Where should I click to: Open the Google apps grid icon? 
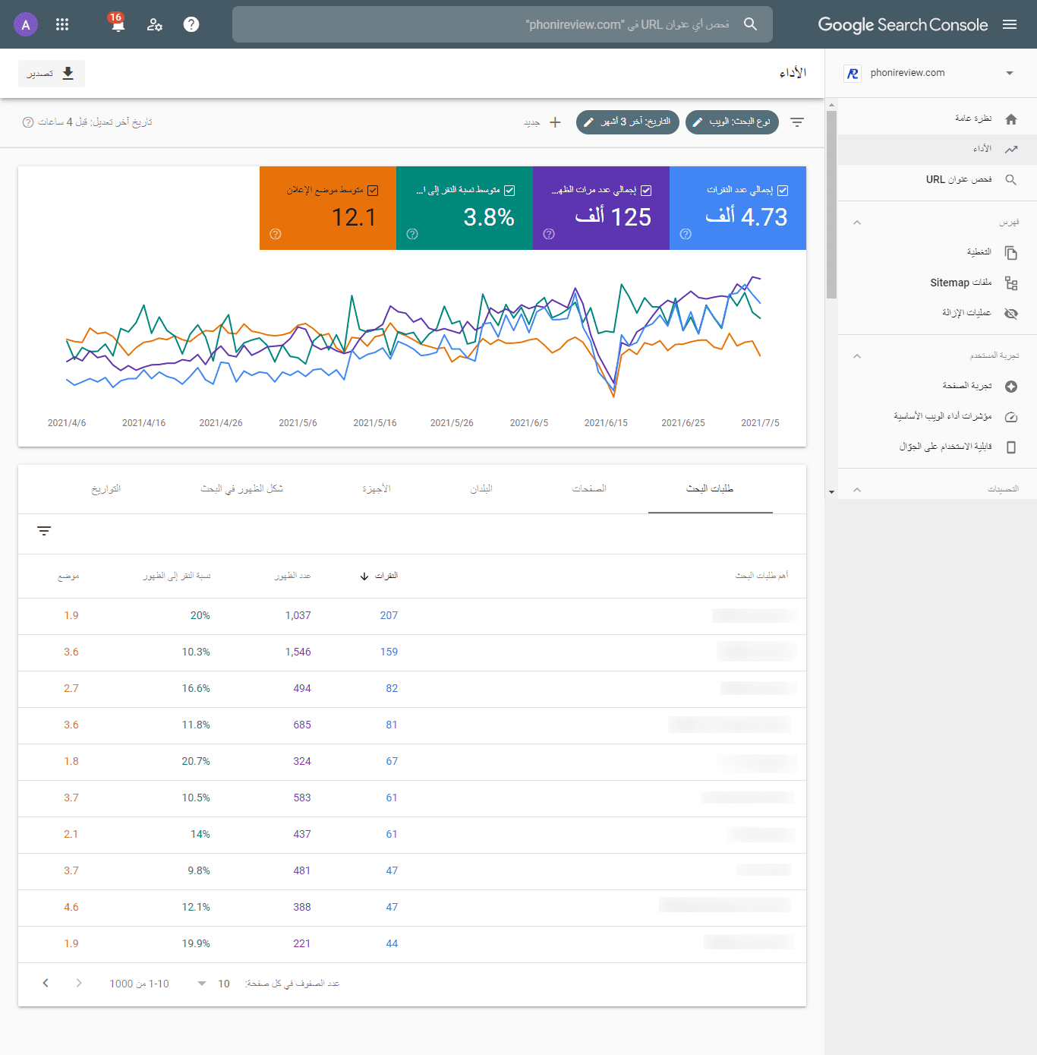point(62,24)
